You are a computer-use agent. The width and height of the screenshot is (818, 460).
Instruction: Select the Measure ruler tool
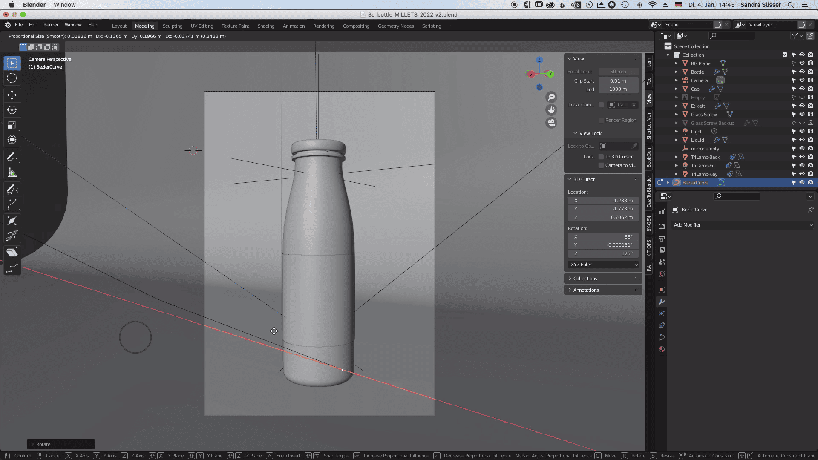pos(12,172)
